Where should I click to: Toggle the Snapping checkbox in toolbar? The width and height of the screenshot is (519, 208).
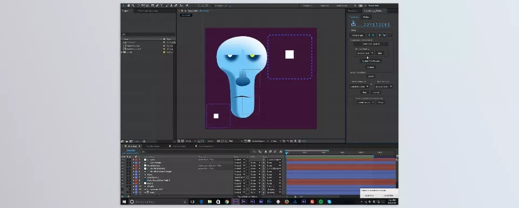[214, 5]
